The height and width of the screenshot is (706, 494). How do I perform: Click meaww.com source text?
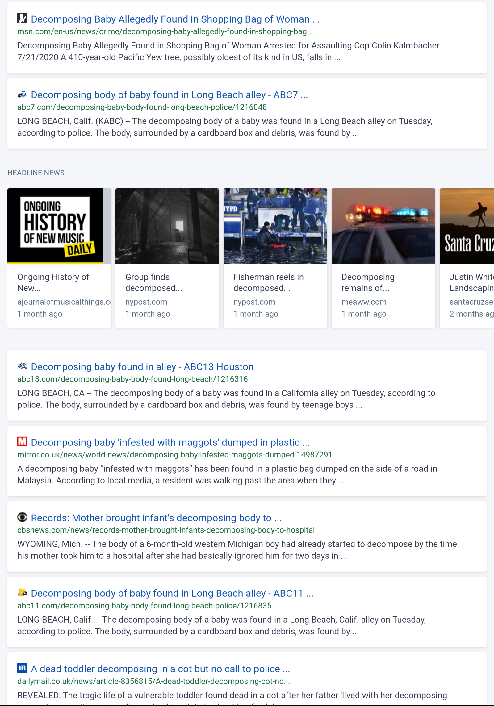point(364,302)
